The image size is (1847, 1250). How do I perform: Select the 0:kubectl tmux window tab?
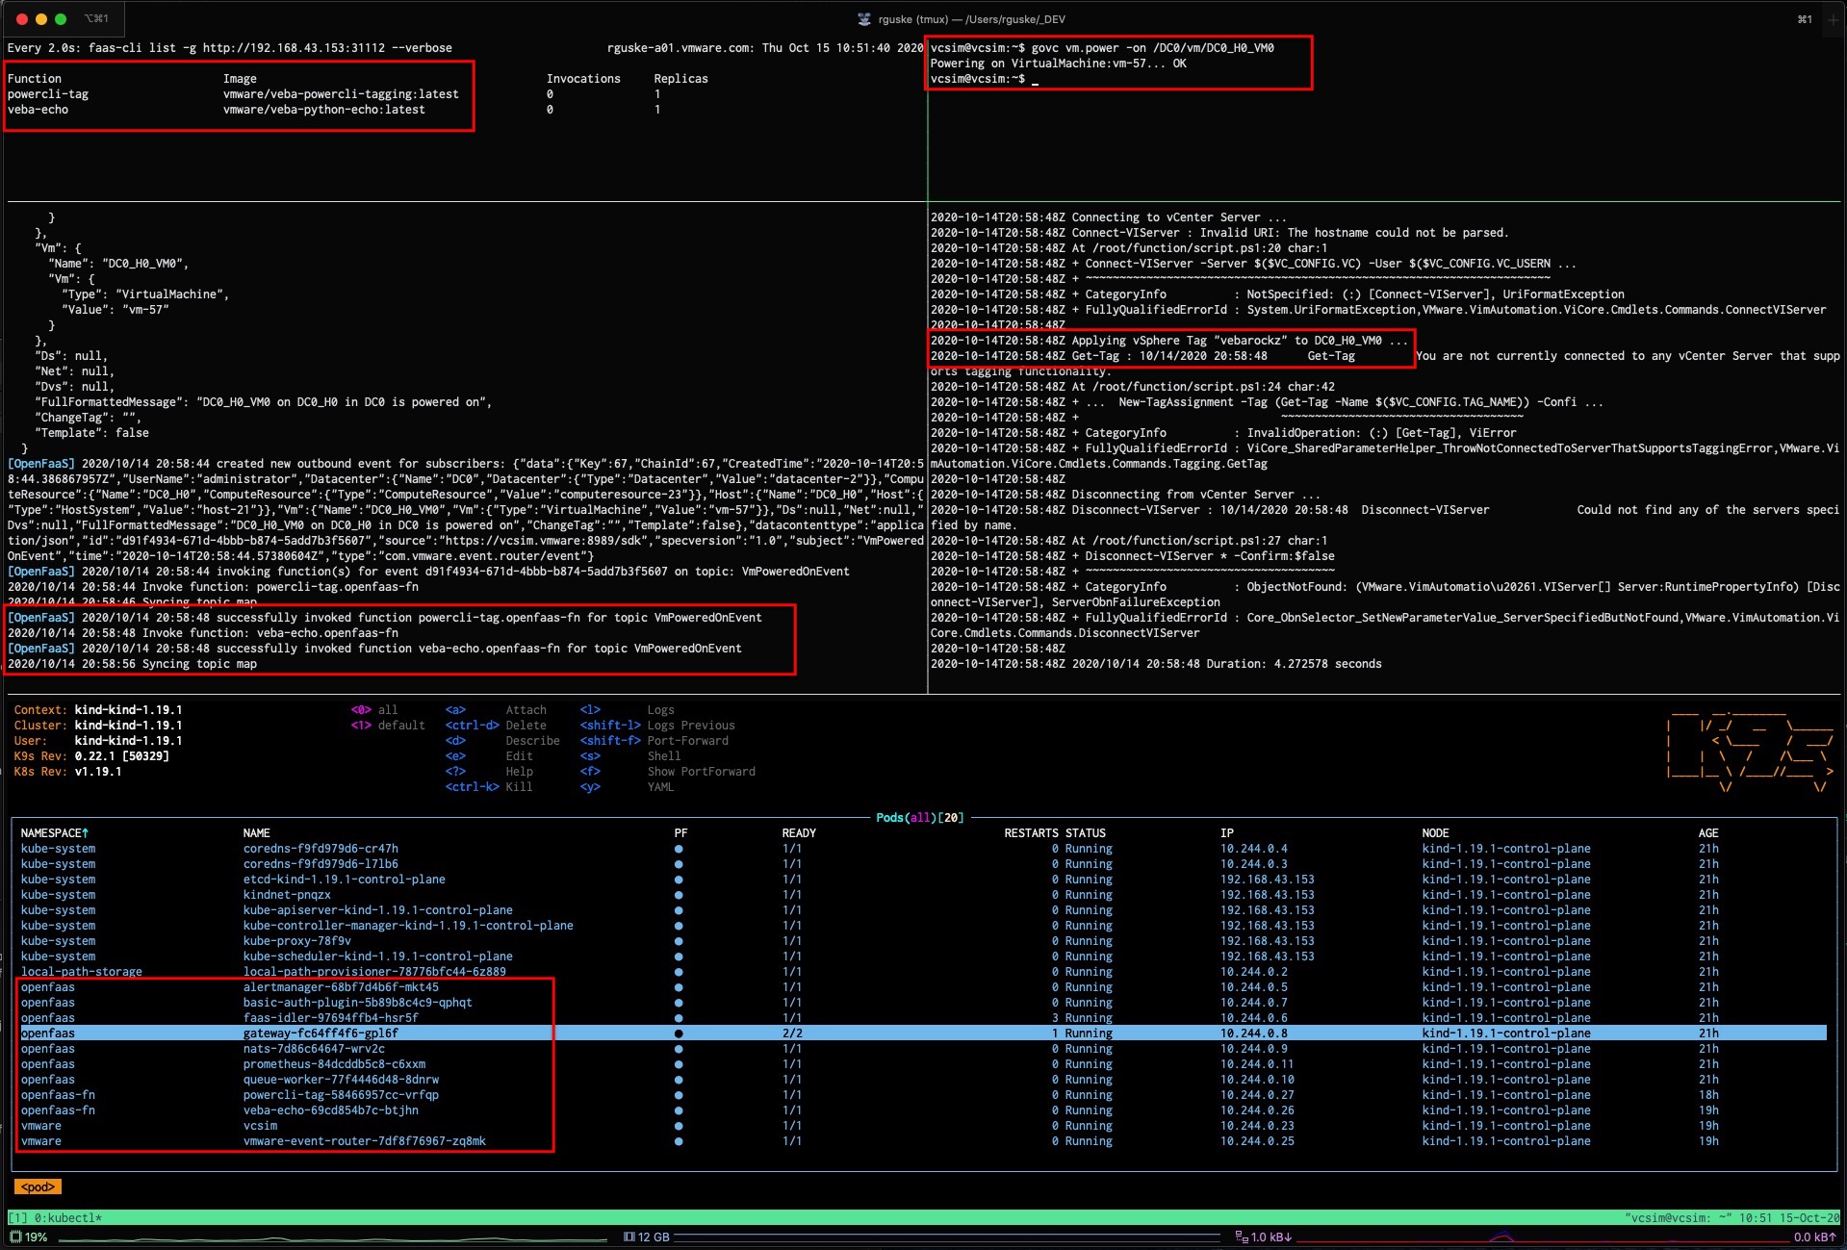click(67, 1218)
